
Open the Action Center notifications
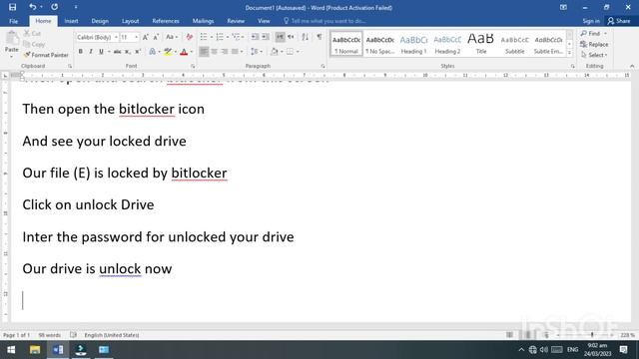(623, 350)
